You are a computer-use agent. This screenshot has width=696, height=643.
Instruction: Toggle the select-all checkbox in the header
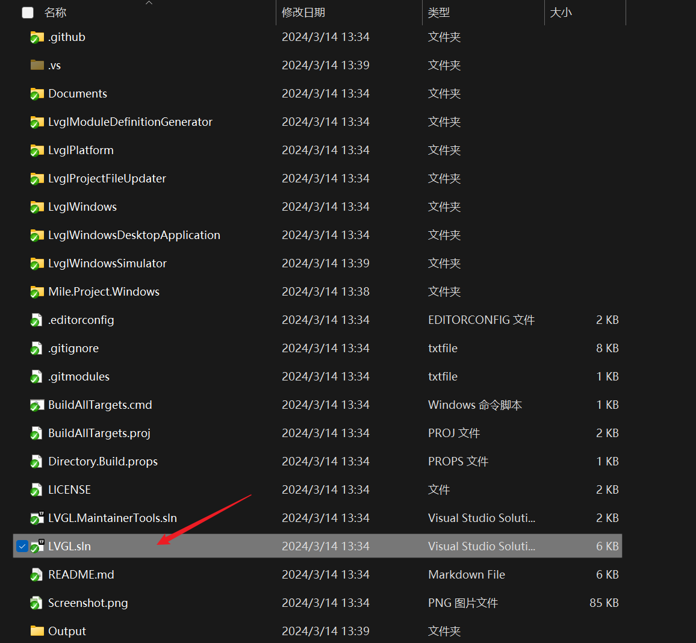[x=28, y=13]
